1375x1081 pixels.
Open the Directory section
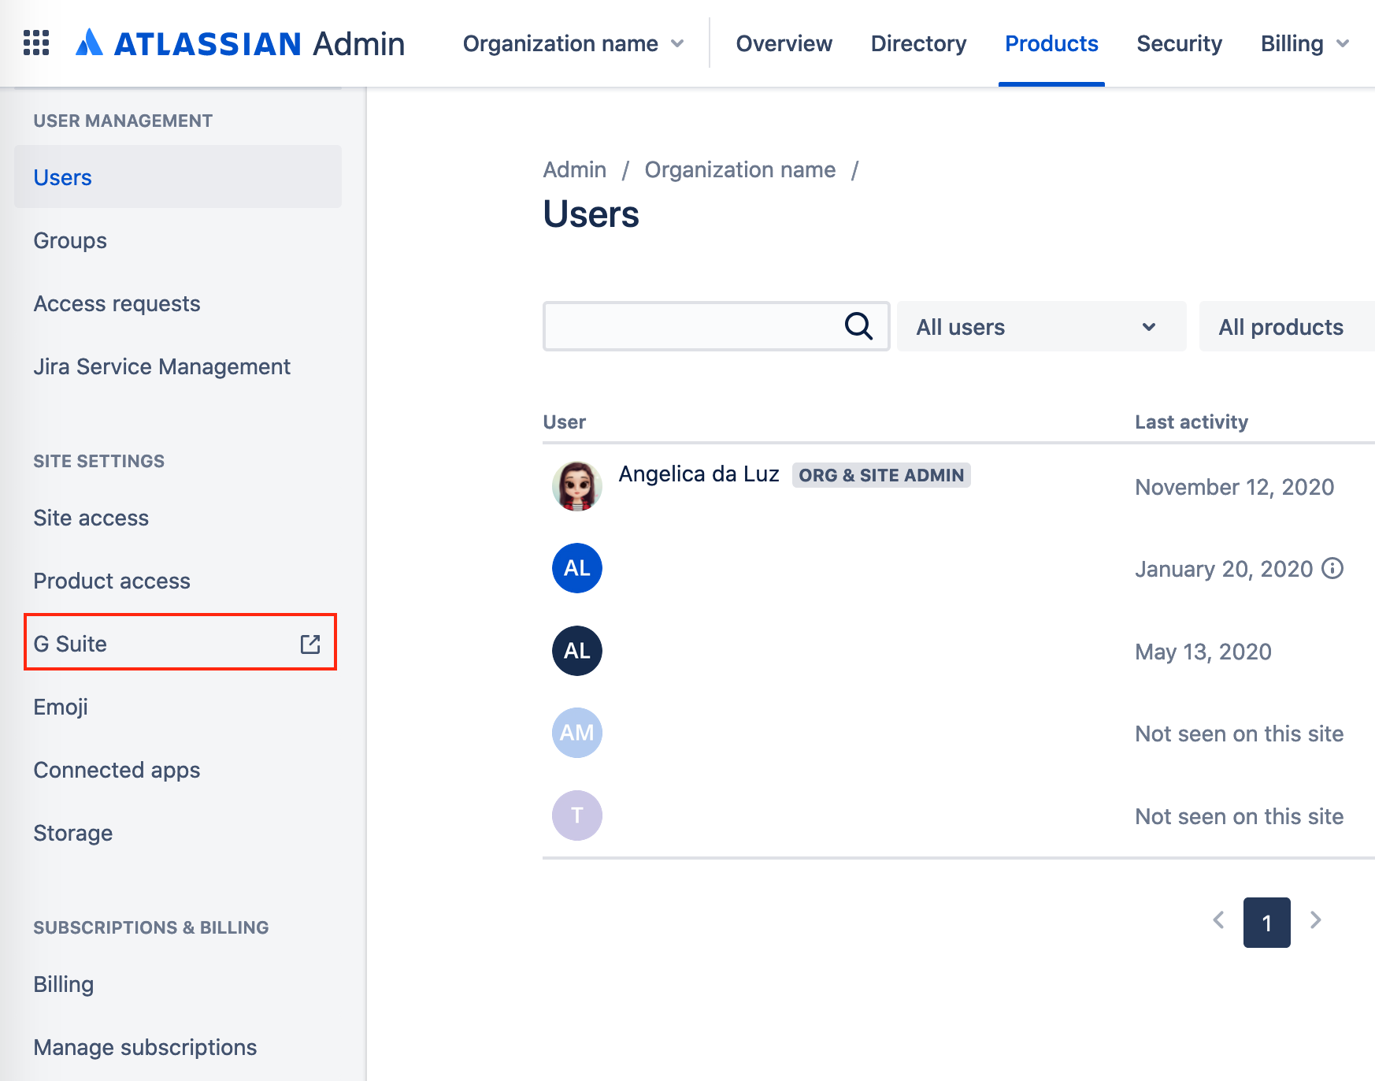[x=917, y=43]
